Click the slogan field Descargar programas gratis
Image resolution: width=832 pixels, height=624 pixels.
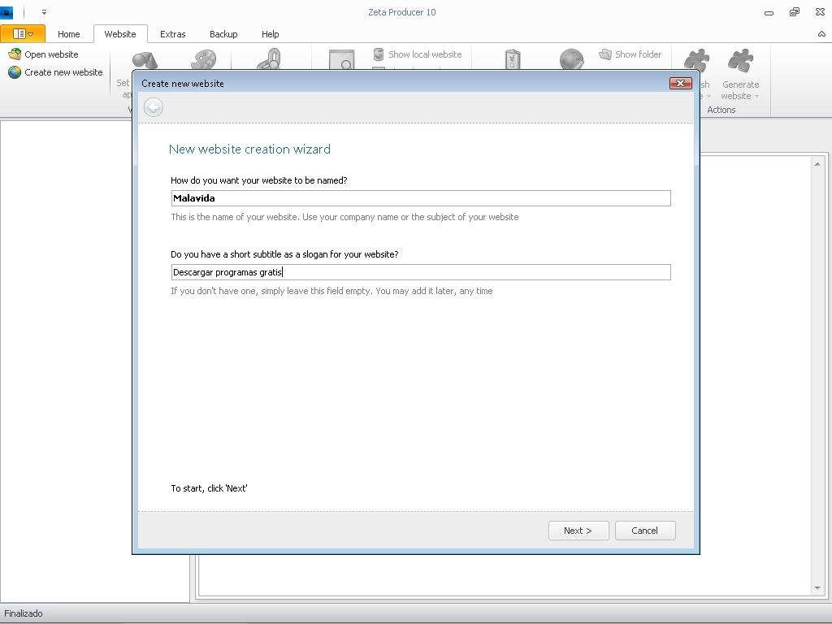421,272
